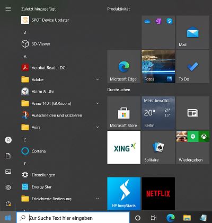Click the taskbar search text field
This screenshot has height=223, width=212.
pyautogui.click(x=73, y=218)
